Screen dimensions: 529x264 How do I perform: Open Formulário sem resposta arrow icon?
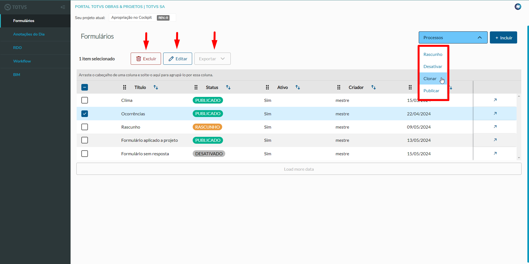coord(495,153)
